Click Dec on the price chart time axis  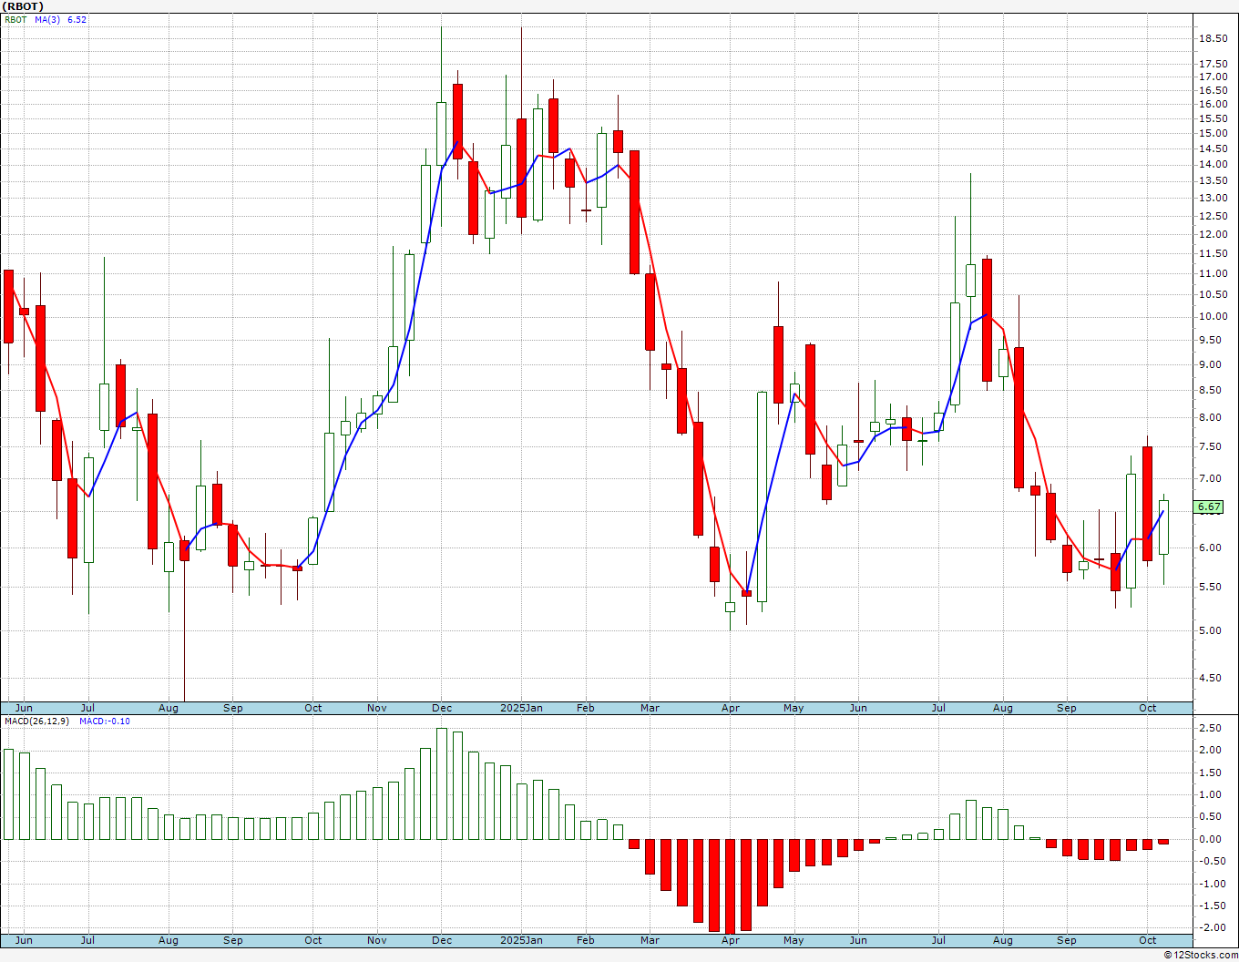pos(442,708)
